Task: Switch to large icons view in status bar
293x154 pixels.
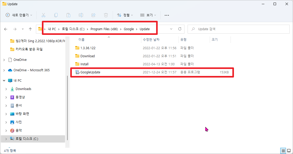Action: [289, 151]
